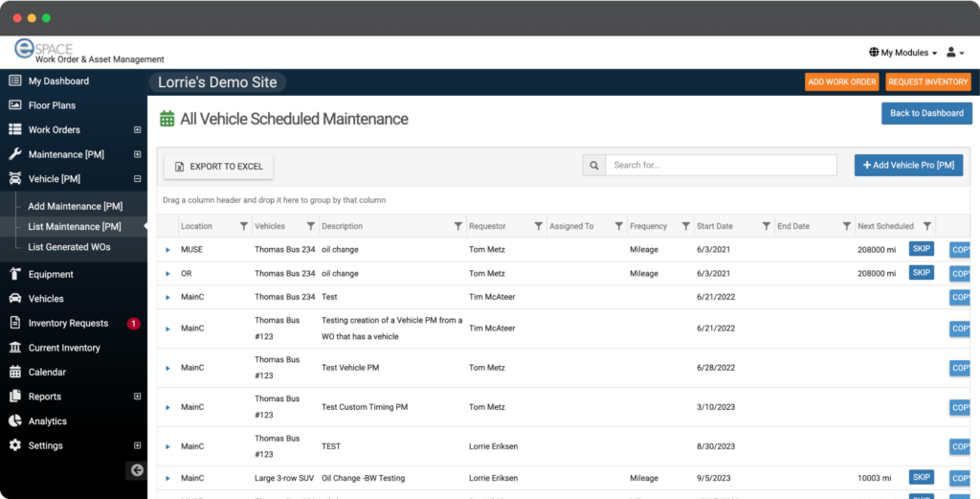Click the My Dashboard sidebar icon
This screenshot has height=499, width=980.
[x=15, y=81]
